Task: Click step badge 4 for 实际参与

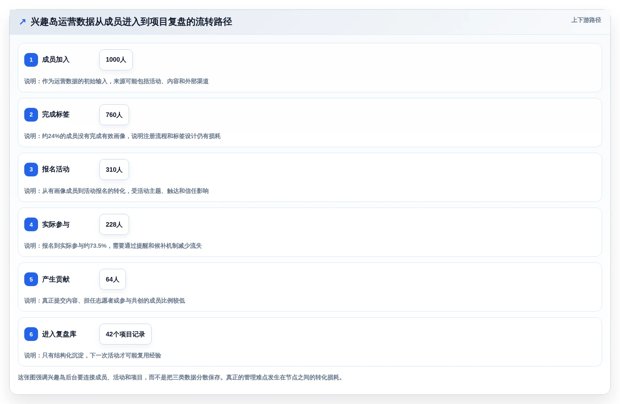Action: pyautogui.click(x=31, y=224)
